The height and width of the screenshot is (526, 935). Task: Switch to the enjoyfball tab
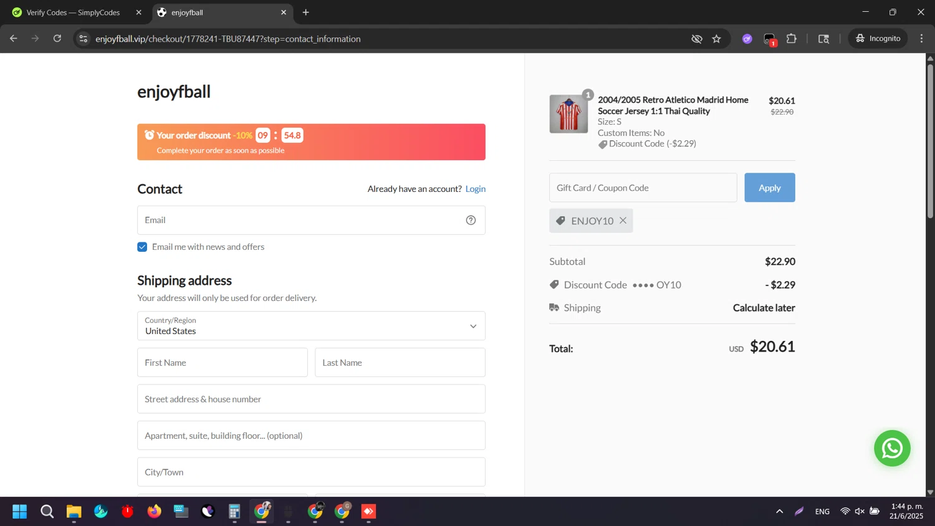221,12
